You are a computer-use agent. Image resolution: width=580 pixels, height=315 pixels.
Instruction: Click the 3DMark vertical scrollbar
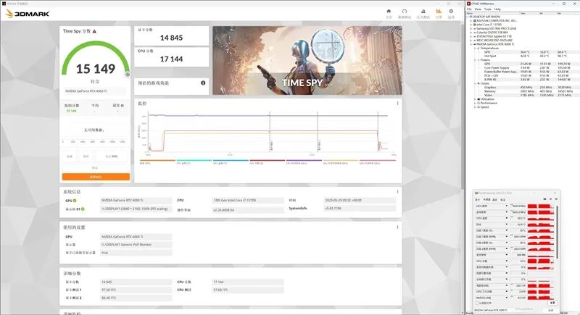click(x=463, y=107)
